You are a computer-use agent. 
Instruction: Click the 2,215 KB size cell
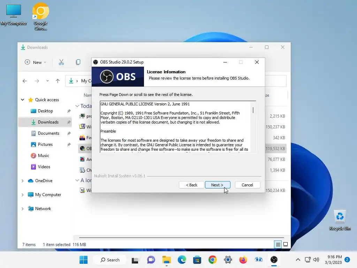click(x=277, y=116)
